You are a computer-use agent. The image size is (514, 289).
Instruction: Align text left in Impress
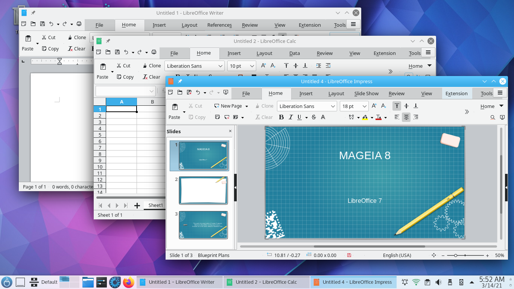(x=397, y=117)
